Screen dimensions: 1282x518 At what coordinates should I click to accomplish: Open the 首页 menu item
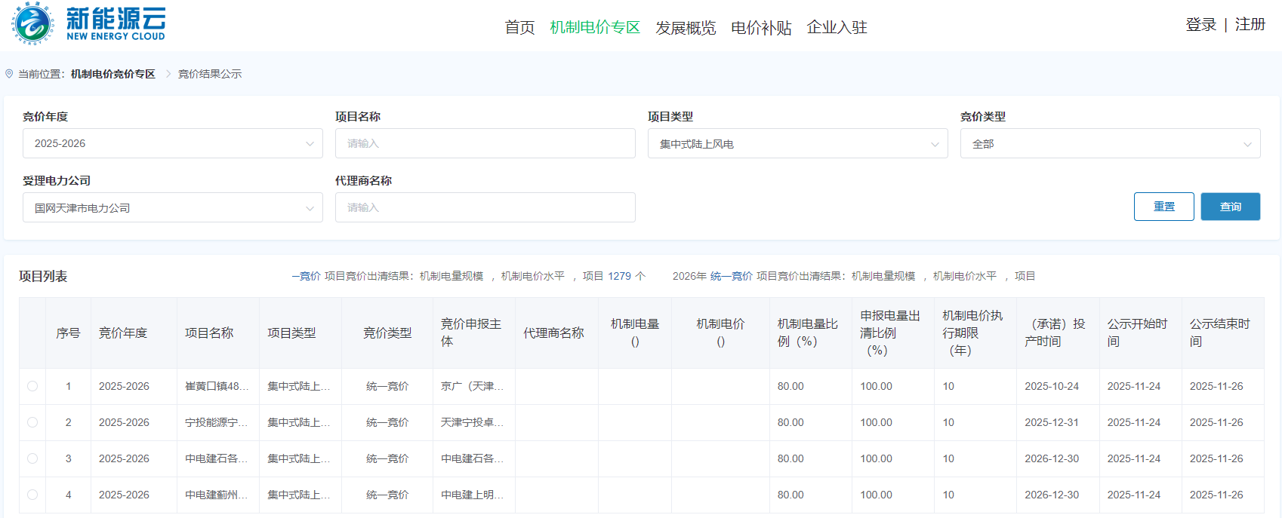[x=519, y=27]
